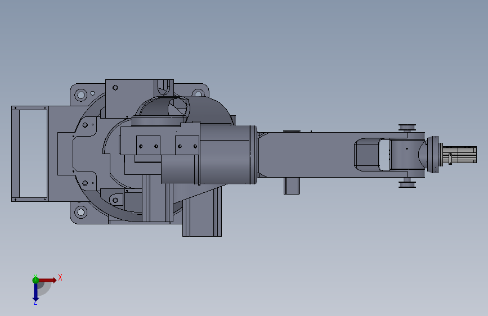Click the green Y axis dot of the triad
This screenshot has height=316, width=488.
[35, 280]
